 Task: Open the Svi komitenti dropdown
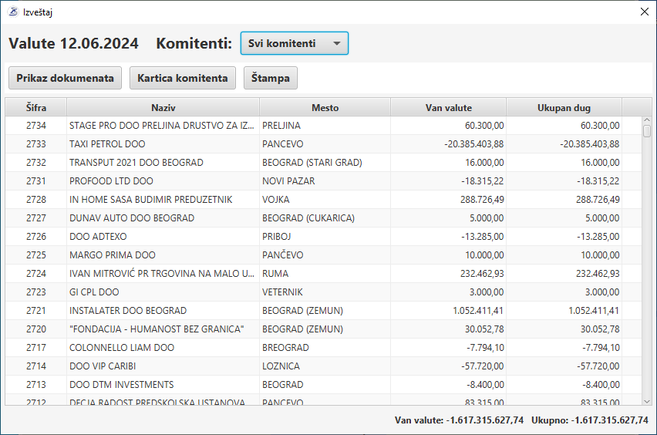click(295, 43)
